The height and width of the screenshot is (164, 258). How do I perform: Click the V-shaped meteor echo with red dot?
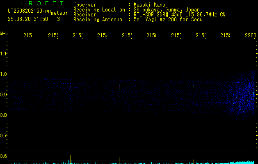tap(70, 88)
